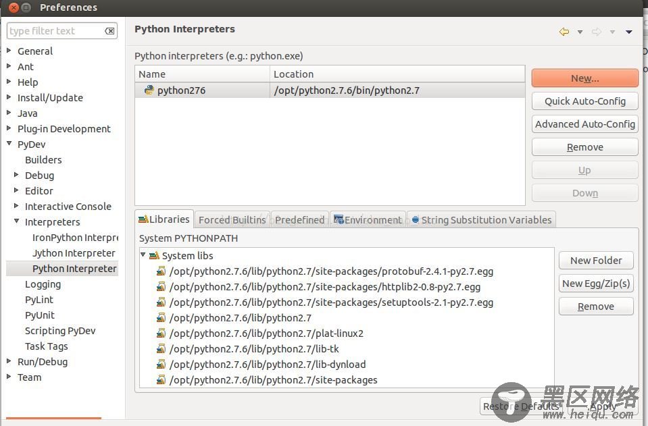
Task: Select the python276 interpreter row
Action: tap(330, 90)
